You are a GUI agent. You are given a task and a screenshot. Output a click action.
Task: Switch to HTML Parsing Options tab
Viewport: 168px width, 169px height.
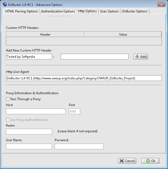point(21,11)
